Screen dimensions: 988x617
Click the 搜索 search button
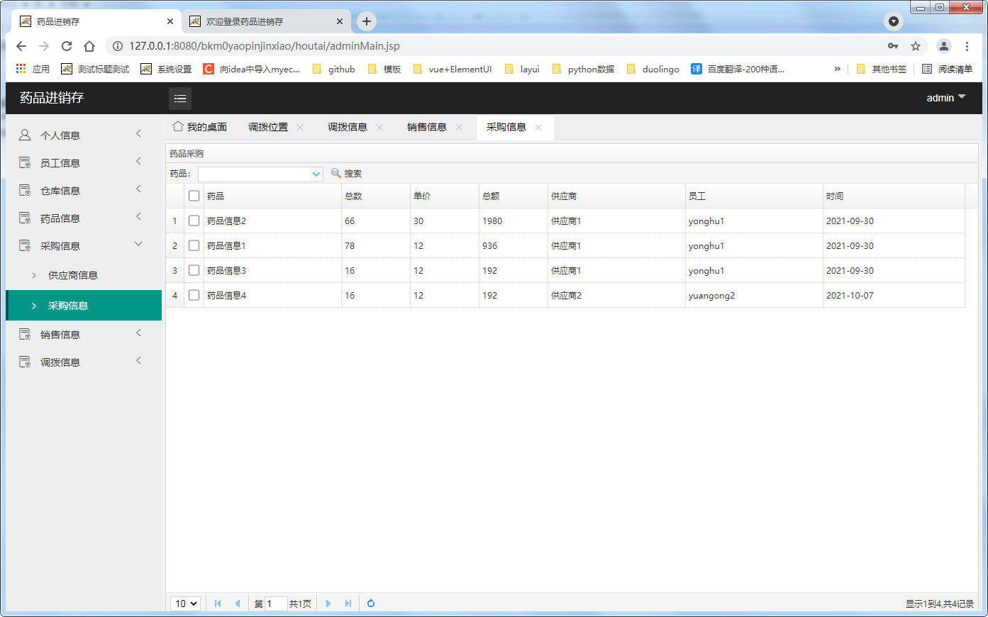pos(347,173)
